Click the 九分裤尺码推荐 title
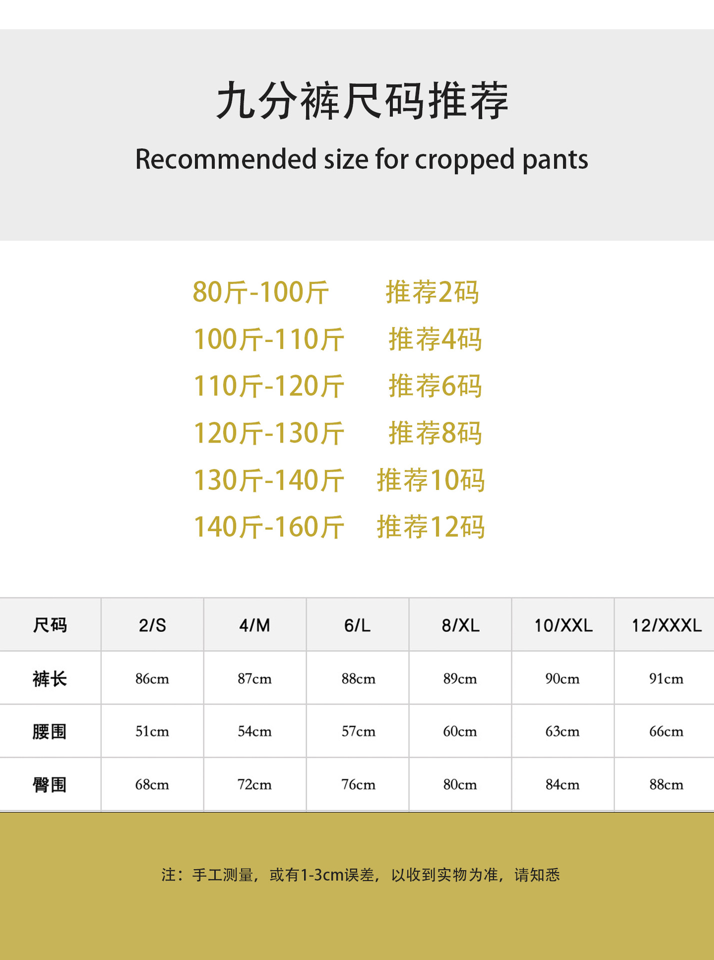The width and height of the screenshot is (714, 960). pyautogui.click(x=362, y=101)
